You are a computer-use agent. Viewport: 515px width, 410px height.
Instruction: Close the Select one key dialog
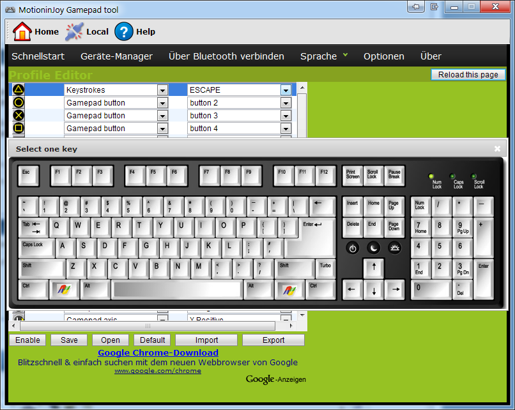(x=497, y=149)
